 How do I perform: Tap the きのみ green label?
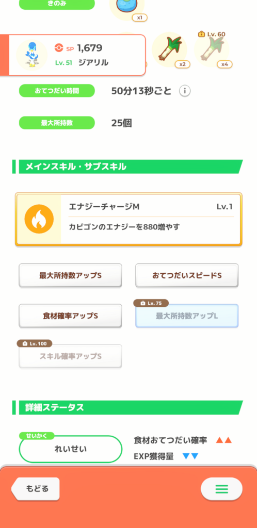(57, 4)
